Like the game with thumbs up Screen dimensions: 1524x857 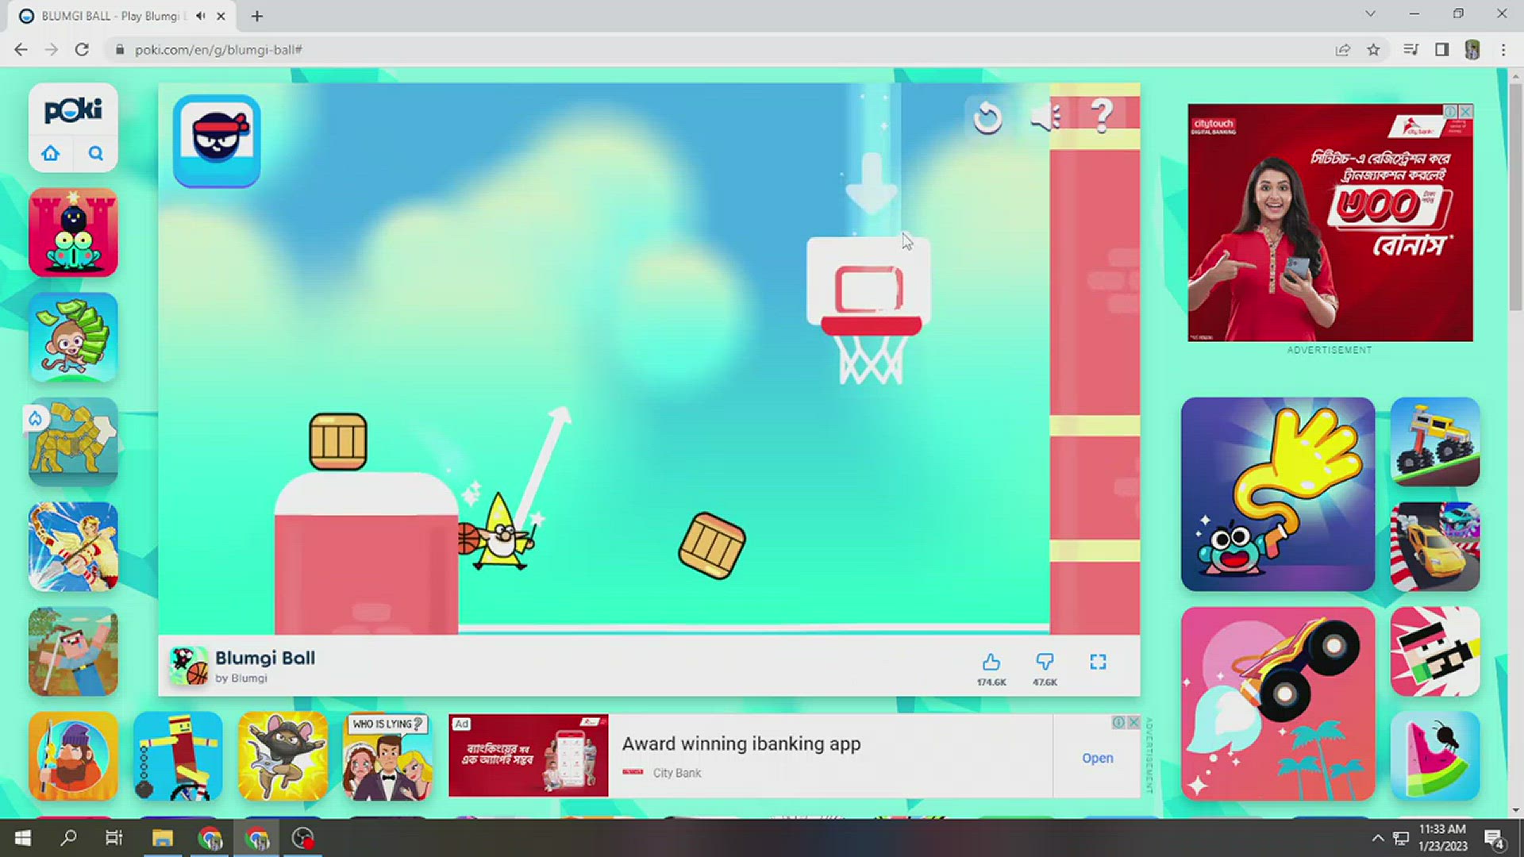tap(991, 663)
